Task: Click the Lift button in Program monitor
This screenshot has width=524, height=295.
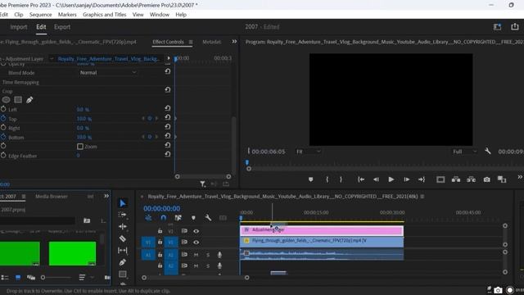Action: click(x=456, y=179)
